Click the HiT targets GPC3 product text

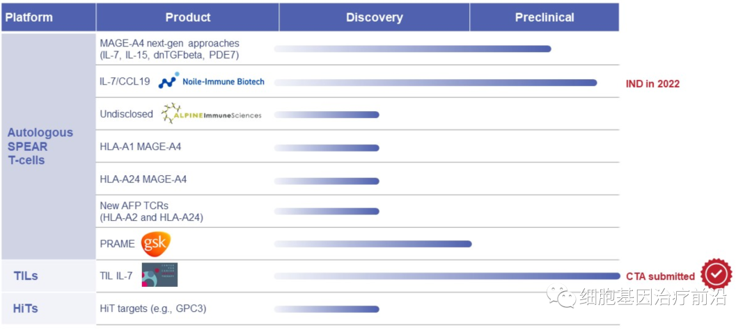pyautogui.click(x=153, y=308)
